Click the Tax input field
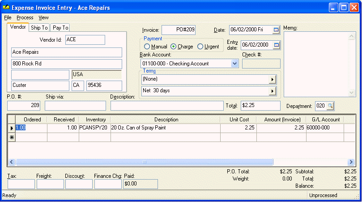 click(21, 184)
